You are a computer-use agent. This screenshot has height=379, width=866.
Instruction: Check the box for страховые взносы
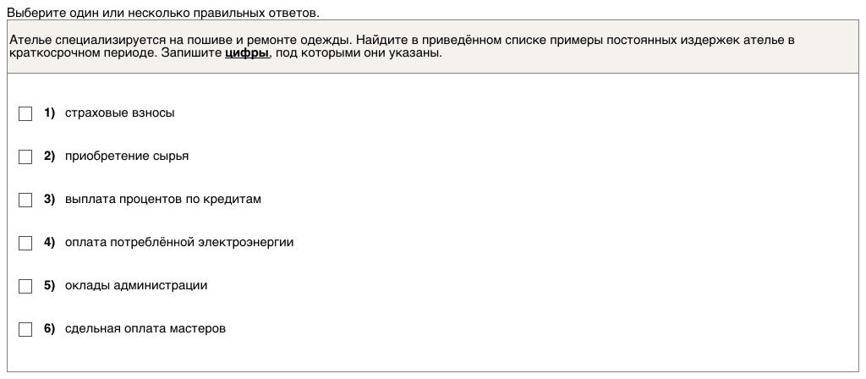click(x=25, y=113)
